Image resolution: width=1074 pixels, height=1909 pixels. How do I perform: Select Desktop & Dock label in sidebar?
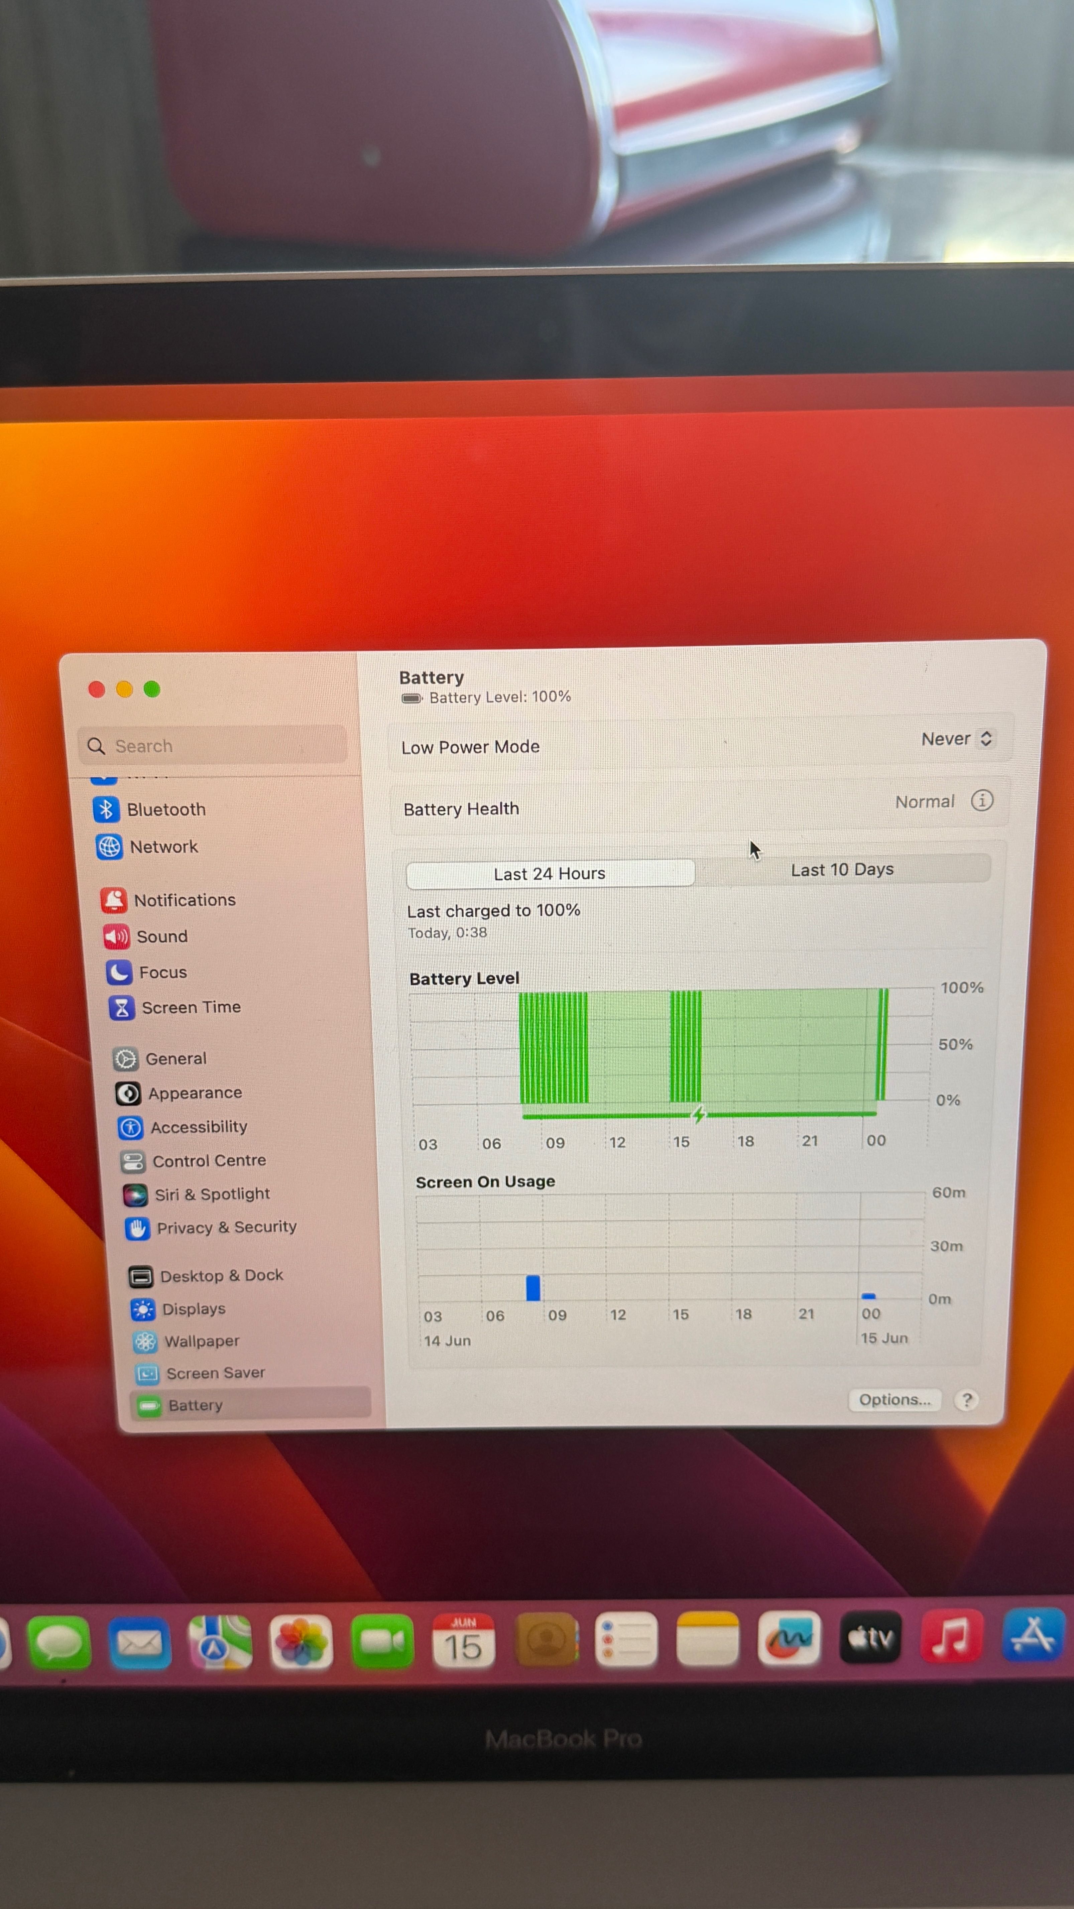(x=222, y=1276)
